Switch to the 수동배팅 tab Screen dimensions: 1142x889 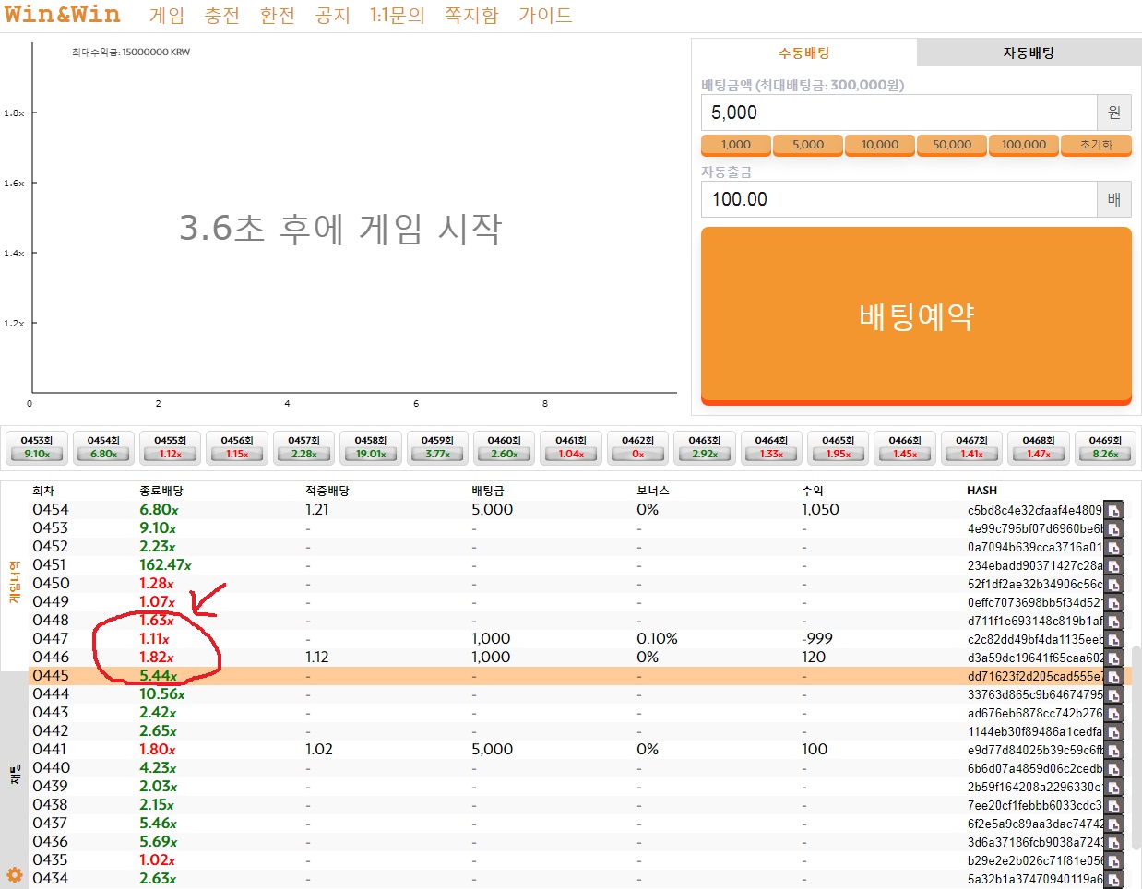coord(804,53)
